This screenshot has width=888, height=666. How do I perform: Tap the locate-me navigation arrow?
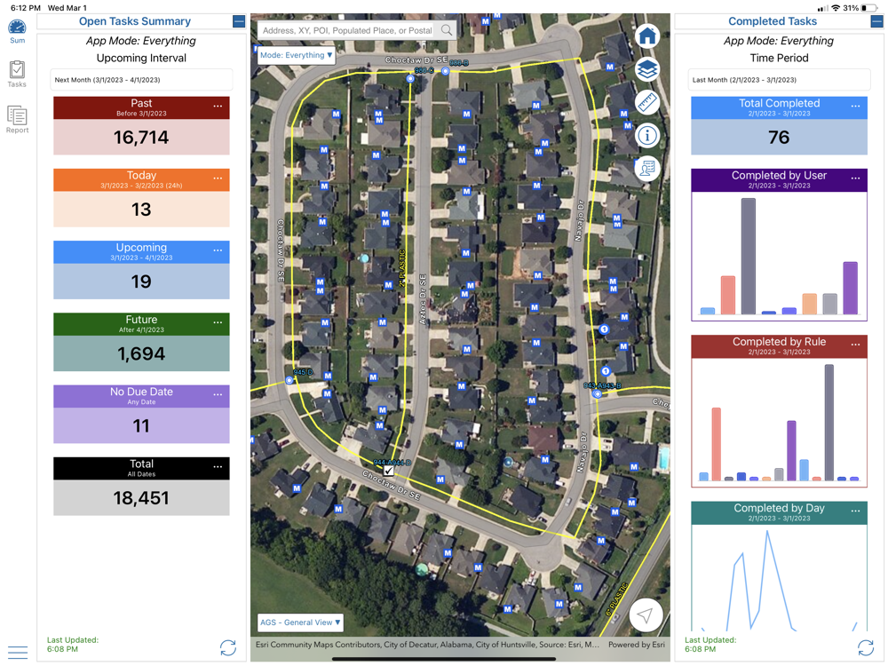[646, 615]
